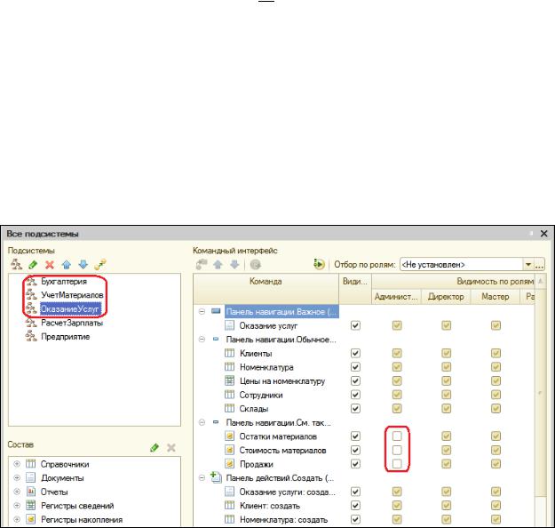Select ОказаниеУслуг subsystem
The width and height of the screenshot is (555, 528).
(x=70, y=309)
